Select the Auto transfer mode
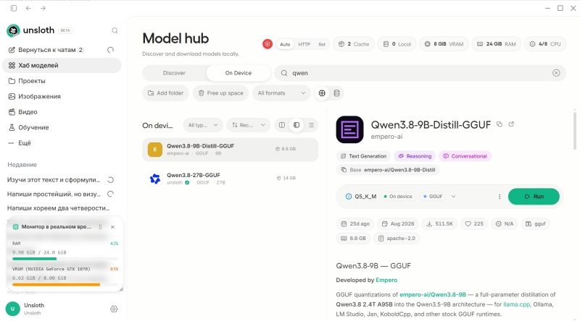The image size is (580, 321). click(285, 44)
